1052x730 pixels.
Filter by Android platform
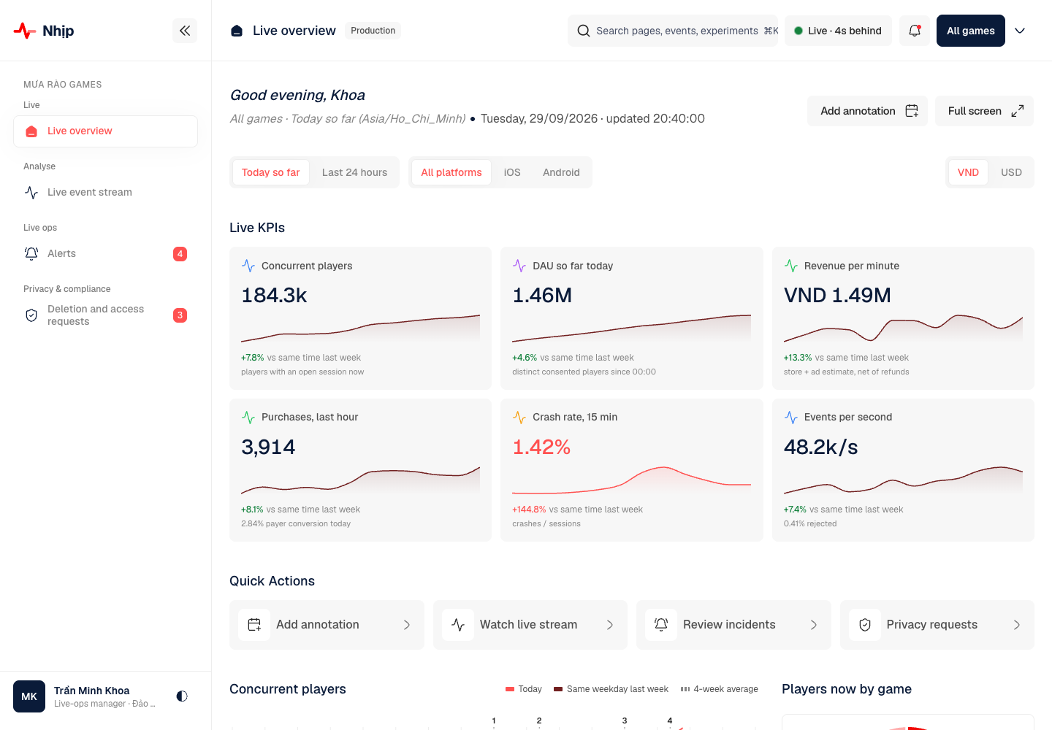point(561,172)
